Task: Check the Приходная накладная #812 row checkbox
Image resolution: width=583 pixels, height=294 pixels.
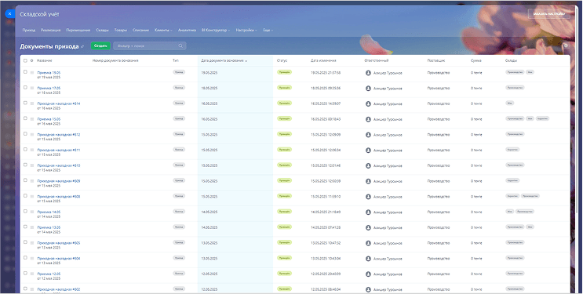Action: tap(25, 134)
